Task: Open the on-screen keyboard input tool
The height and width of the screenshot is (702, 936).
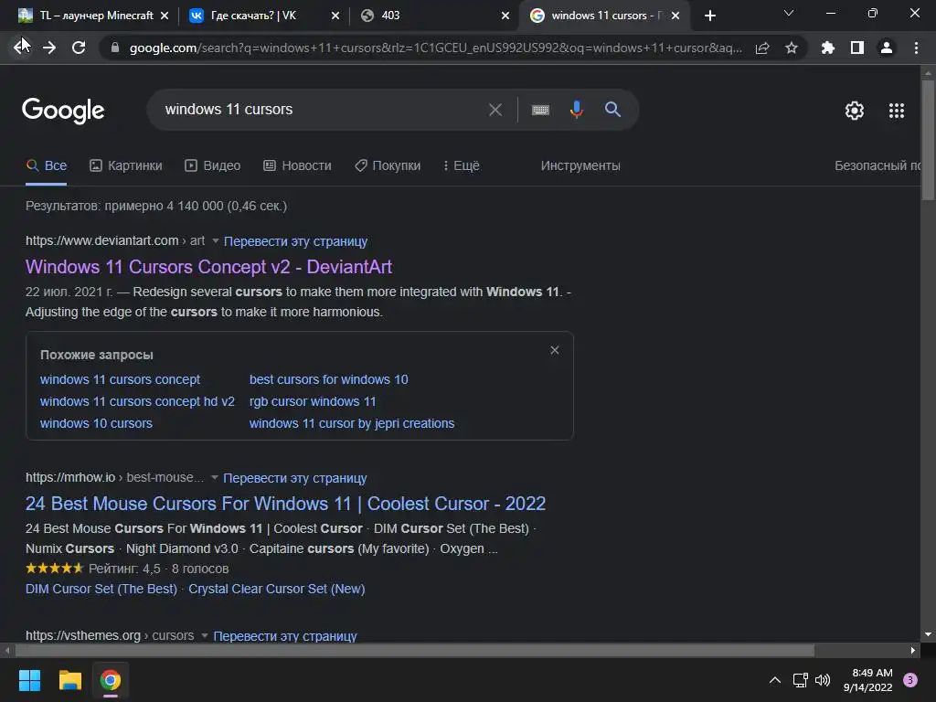Action: click(x=540, y=110)
